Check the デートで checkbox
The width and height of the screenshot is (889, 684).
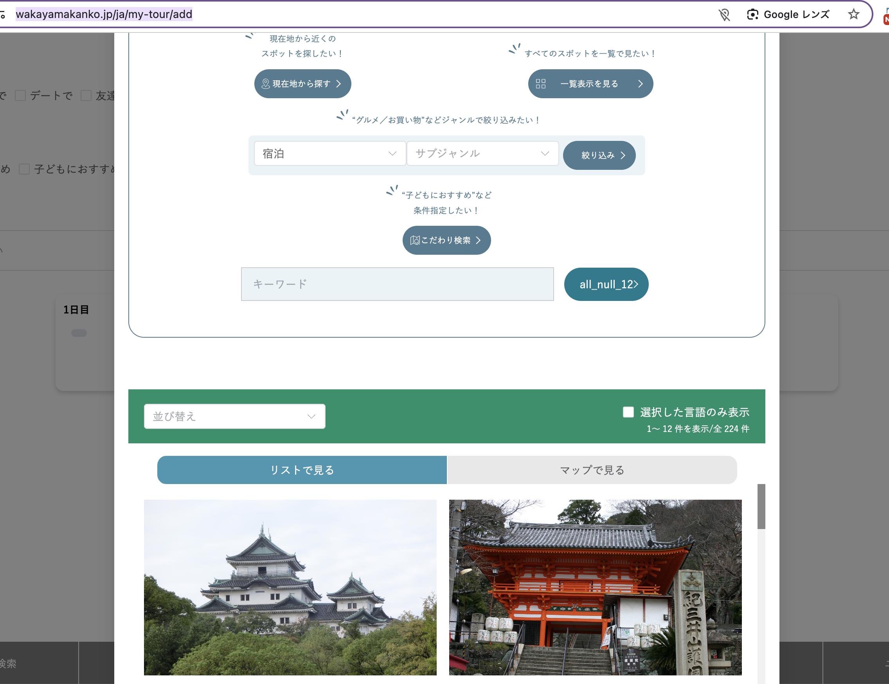click(20, 96)
